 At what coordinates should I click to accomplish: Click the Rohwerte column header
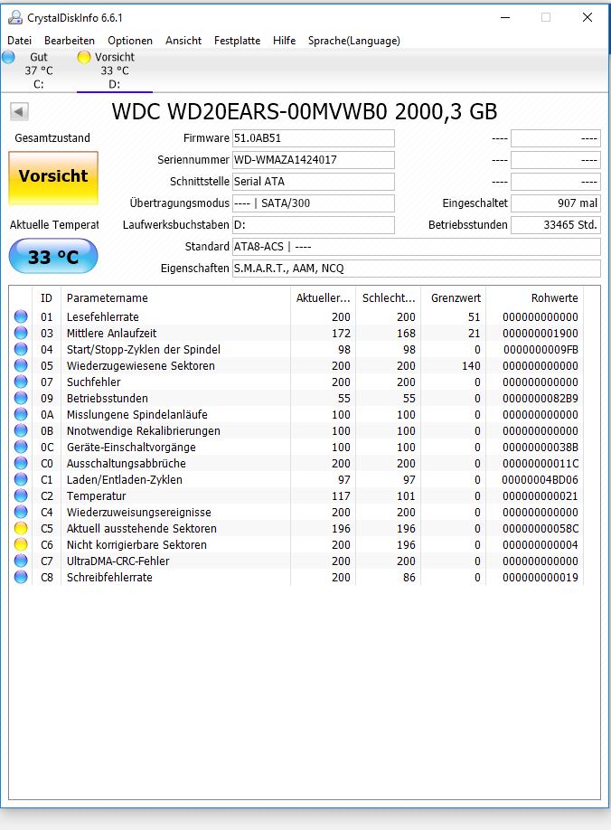click(534, 298)
